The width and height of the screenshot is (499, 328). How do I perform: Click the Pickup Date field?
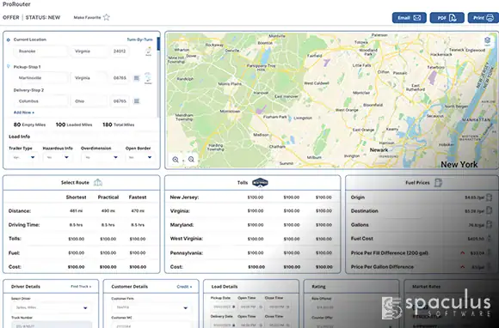(x=223, y=307)
